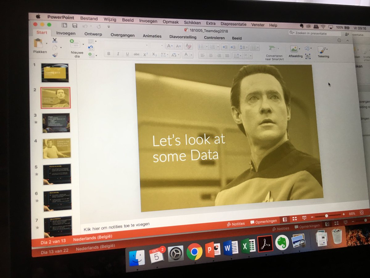Viewport: 370px width, 278px height.
Task: Click the scissors cut icon
Action: (55, 40)
